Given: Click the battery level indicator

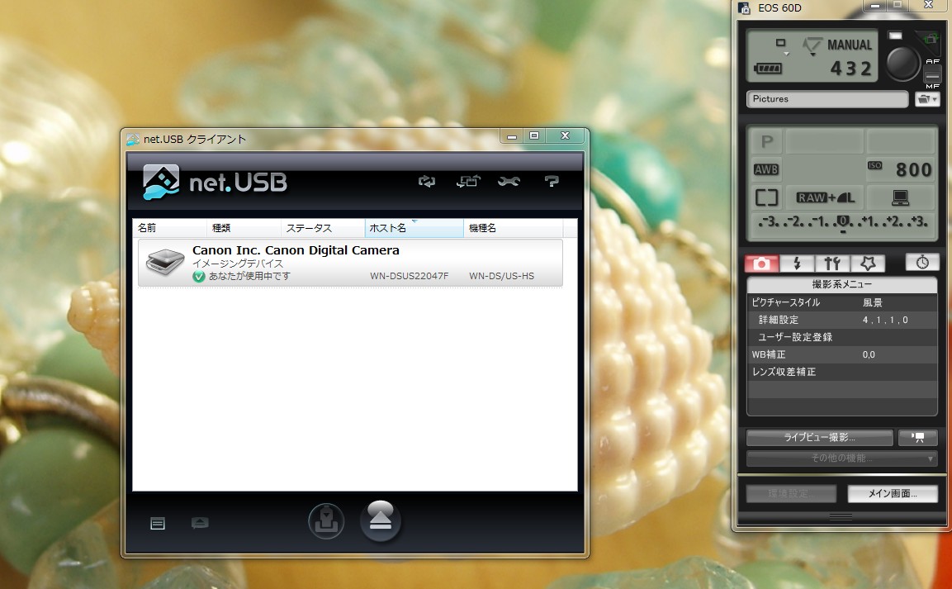Looking at the screenshot, I should (x=768, y=69).
